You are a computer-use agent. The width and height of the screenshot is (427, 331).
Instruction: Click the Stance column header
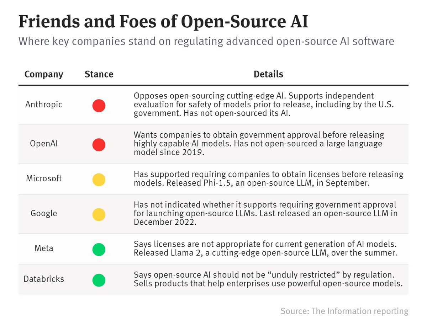(99, 74)
